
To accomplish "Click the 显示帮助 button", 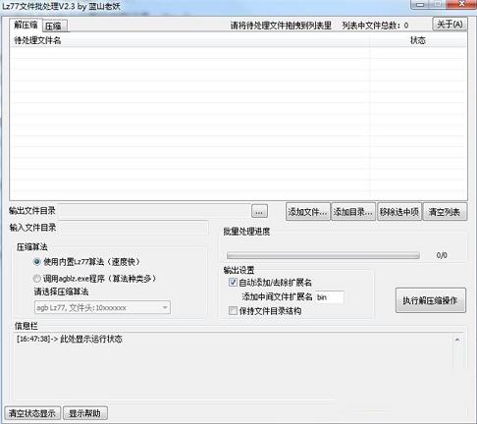I will click(85, 413).
